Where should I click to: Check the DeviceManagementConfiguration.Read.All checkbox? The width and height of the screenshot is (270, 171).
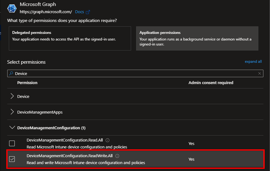tap(12, 143)
